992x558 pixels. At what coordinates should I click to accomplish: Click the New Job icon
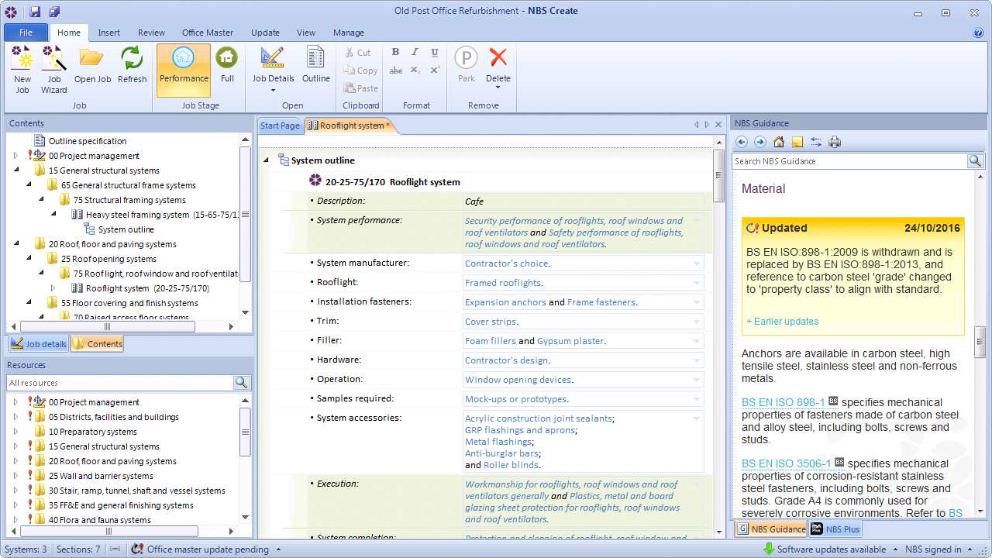pos(22,70)
